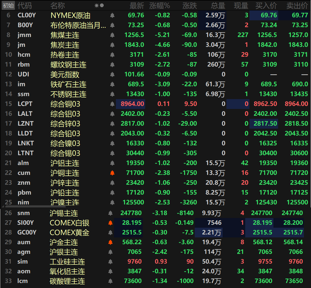
Task: Sort by the 总量 column header
Action: (x=218, y=5)
